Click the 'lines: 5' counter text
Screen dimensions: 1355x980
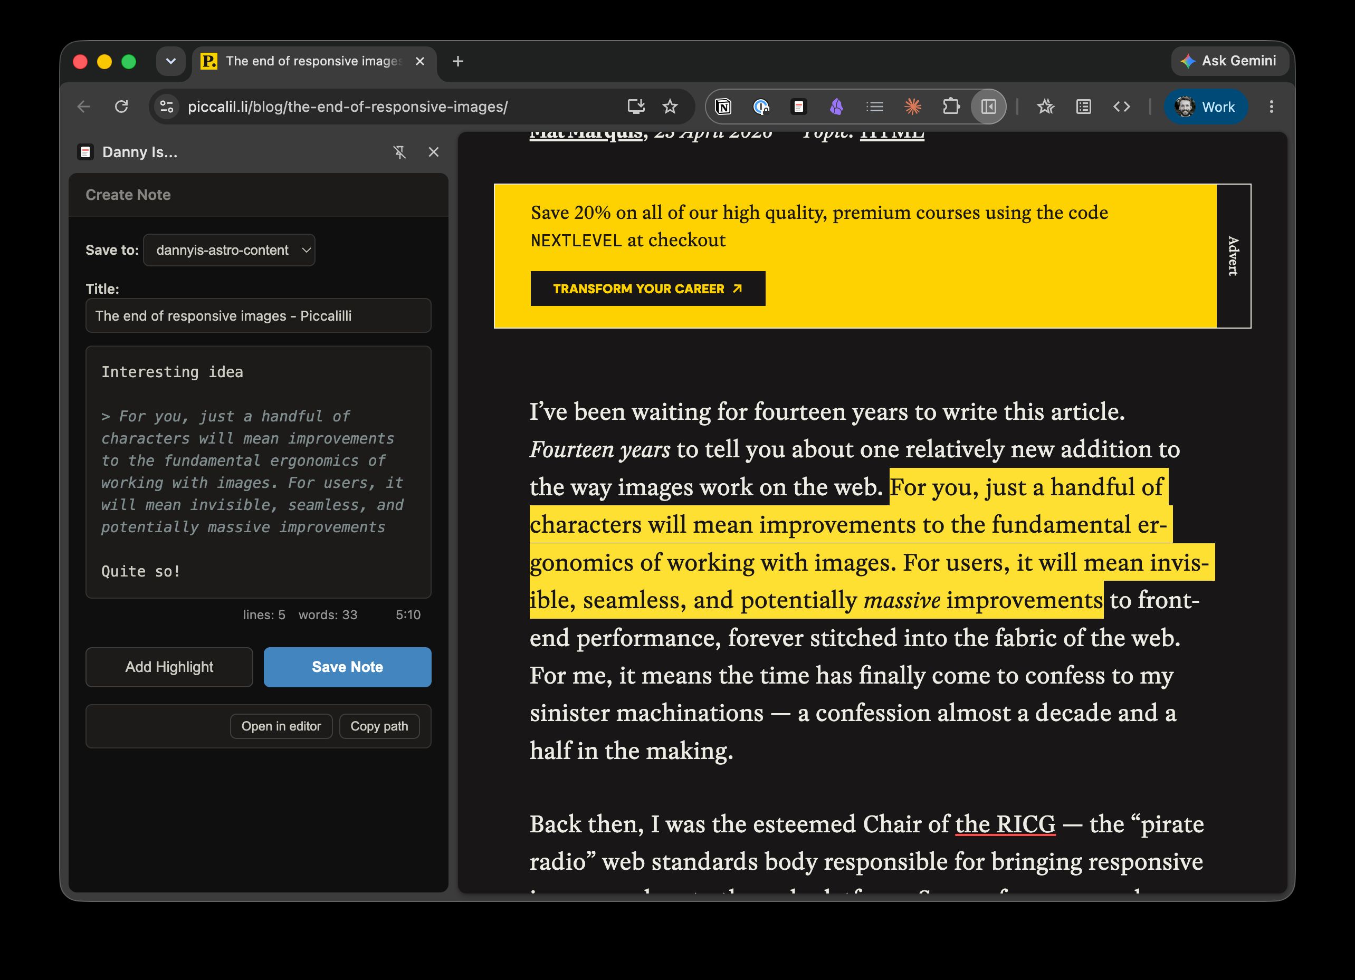click(x=264, y=615)
